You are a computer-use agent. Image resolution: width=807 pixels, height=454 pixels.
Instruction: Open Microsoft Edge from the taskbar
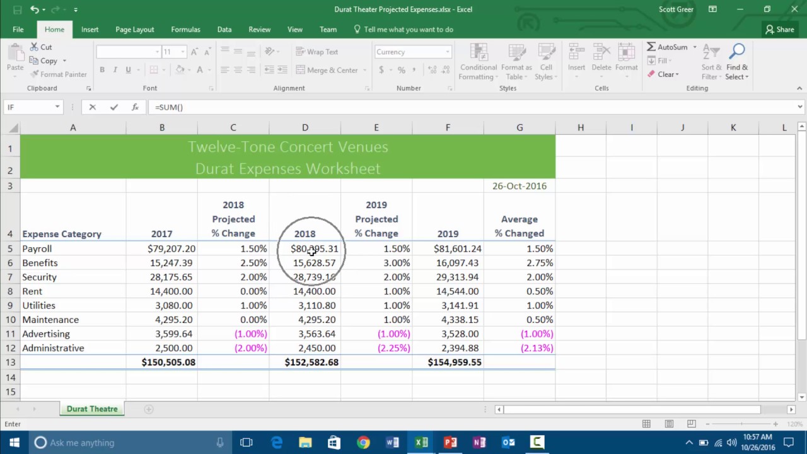coord(276,443)
